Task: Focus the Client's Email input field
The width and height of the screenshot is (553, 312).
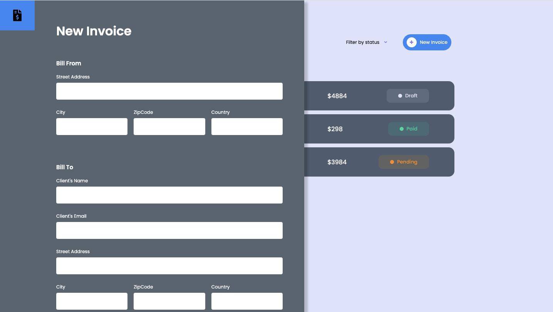Action: tap(169, 230)
